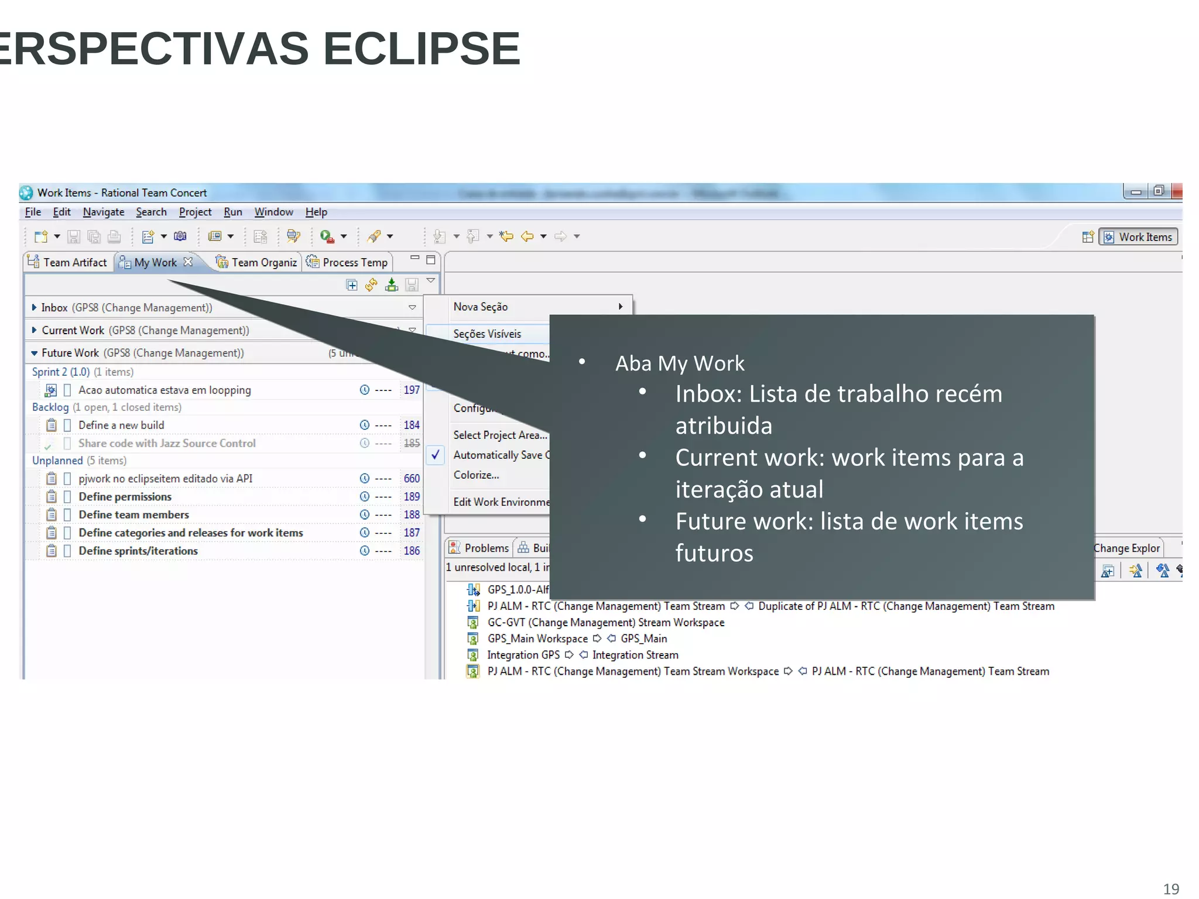Viewport: 1199px width, 899px height.
Task: Select 'Colorize...' menu entry
Action: (x=477, y=475)
